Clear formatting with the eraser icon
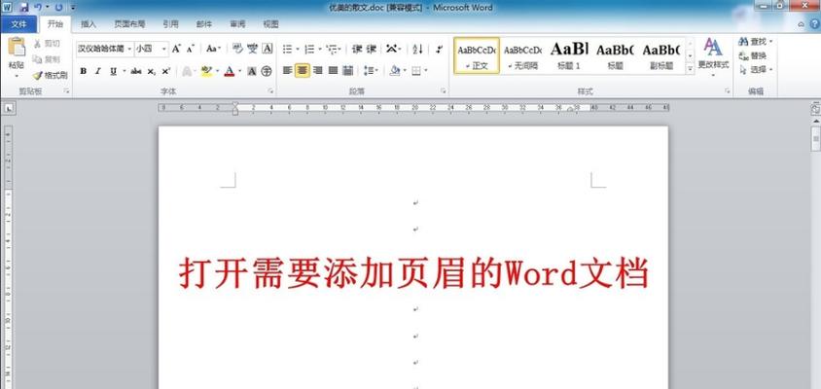 237,49
